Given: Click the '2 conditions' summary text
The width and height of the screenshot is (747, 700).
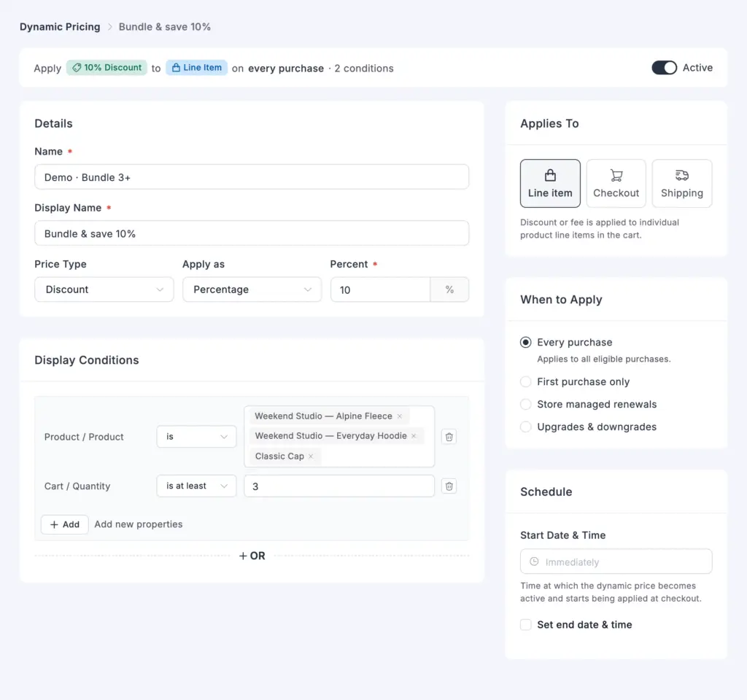Looking at the screenshot, I should pyautogui.click(x=364, y=68).
